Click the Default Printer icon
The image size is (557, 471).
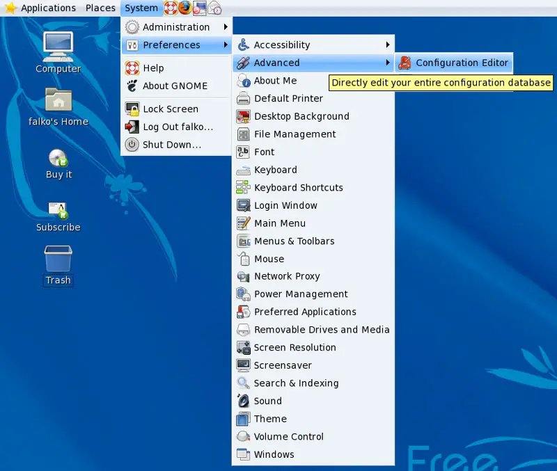click(244, 98)
